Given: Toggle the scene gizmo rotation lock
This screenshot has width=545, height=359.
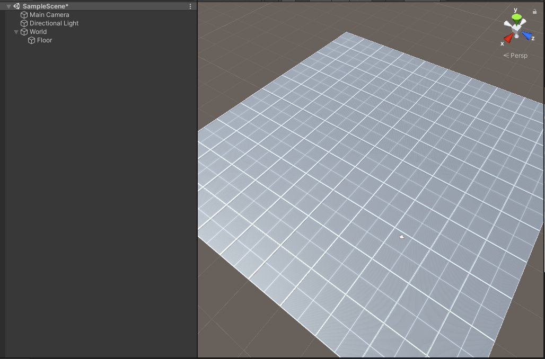Looking at the screenshot, I should pyautogui.click(x=534, y=12).
